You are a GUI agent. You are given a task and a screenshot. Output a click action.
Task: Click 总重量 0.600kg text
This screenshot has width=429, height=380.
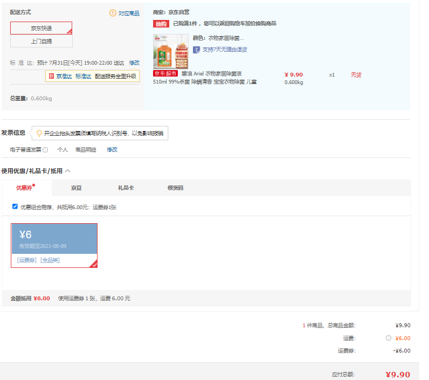pyautogui.click(x=31, y=99)
